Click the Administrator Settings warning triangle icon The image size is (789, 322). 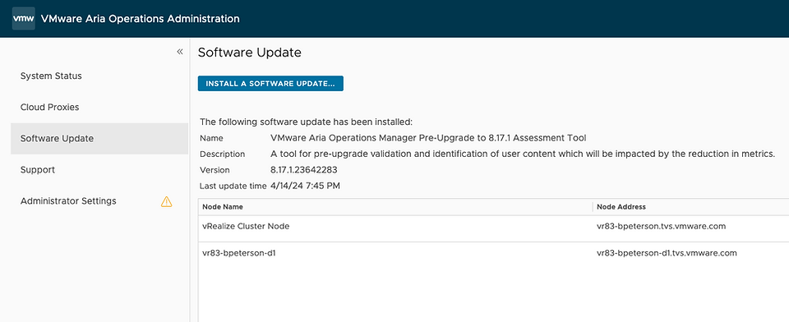point(167,202)
